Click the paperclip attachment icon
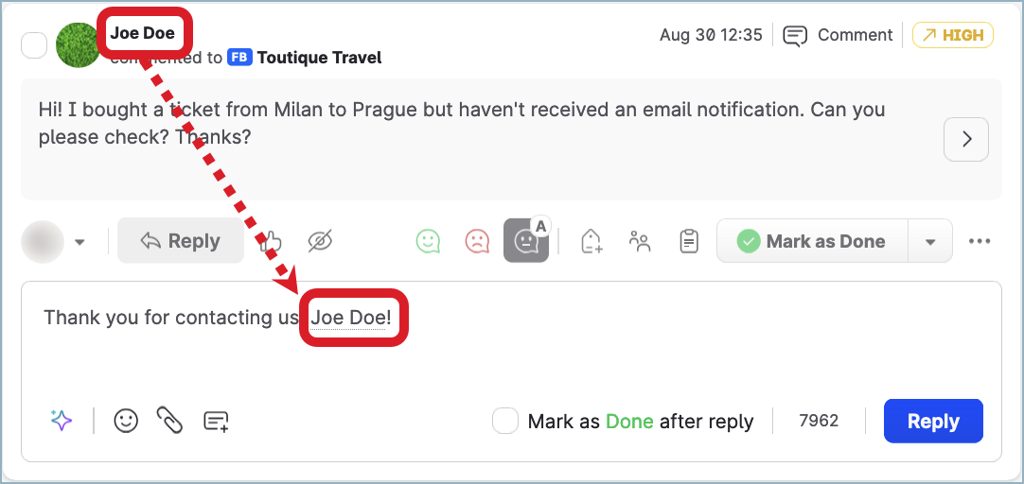Image resolution: width=1024 pixels, height=484 pixels. click(x=169, y=421)
